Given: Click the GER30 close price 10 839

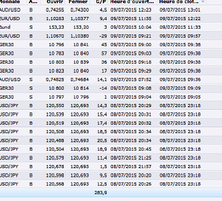Looking at the screenshot, I should (81, 62).
